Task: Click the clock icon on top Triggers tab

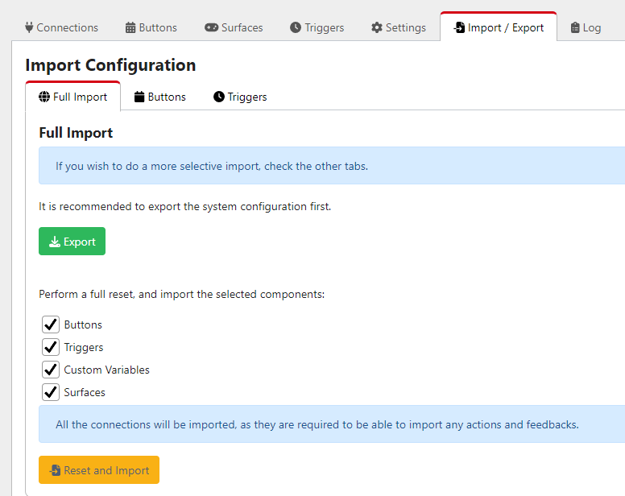Action: pos(296,27)
